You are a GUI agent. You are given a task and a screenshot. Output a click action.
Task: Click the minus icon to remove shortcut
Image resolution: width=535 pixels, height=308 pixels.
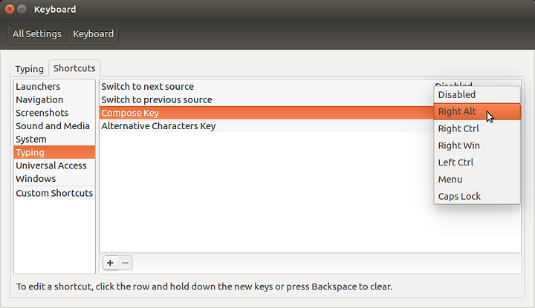(126, 263)
